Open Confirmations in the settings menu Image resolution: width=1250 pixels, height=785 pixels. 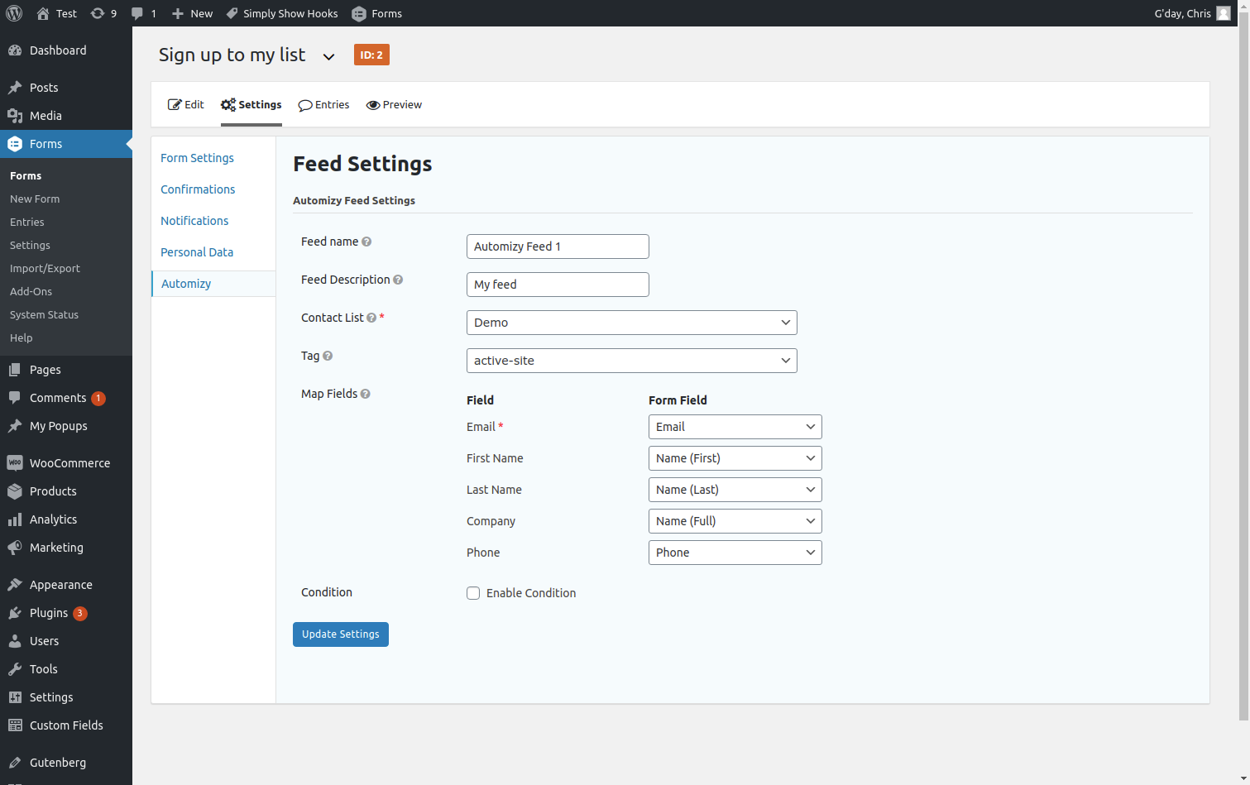pos(198,189)
